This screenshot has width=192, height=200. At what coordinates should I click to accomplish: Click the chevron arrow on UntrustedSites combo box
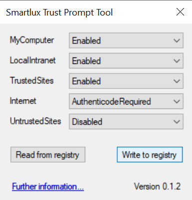tap(177, 121)
